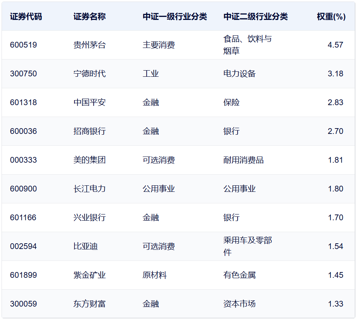Click the 原材料 industry cell
Viewport: 357px width, 320px height.
pyautogui.click(x=155, y=275)
